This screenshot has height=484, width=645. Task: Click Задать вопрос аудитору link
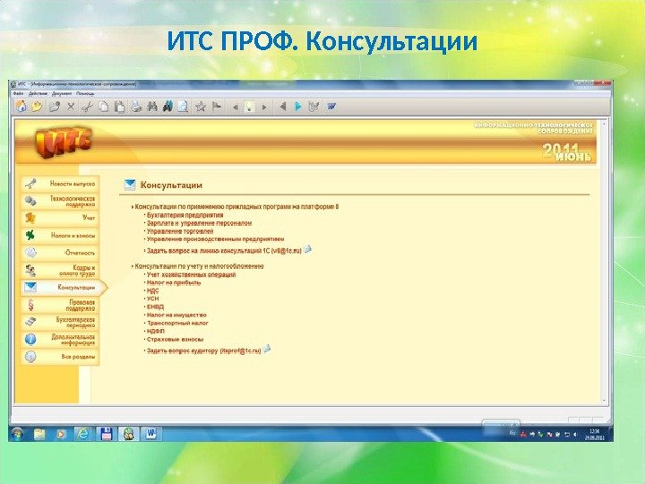click(x=204, y=351)
